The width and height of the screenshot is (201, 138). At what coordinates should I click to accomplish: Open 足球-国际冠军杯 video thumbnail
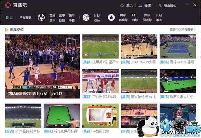23,116
